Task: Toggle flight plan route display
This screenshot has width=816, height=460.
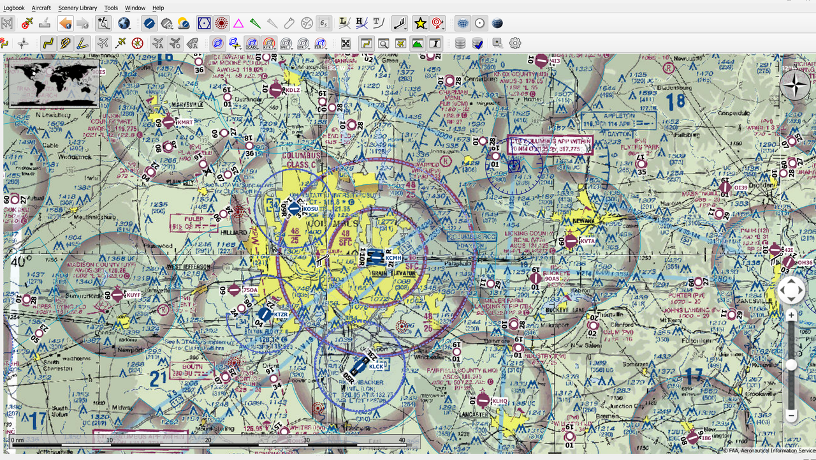Action: click(47, 43)
